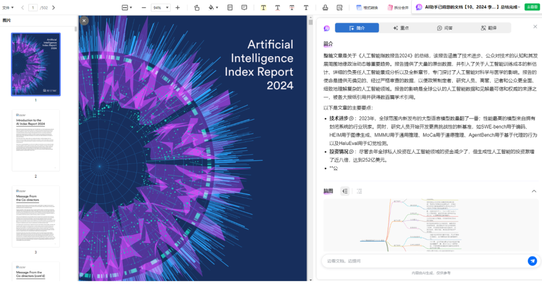Screen dimensions: 542x287
Task: Switch mind map to outline list view
Action: (x=359, y=191)
